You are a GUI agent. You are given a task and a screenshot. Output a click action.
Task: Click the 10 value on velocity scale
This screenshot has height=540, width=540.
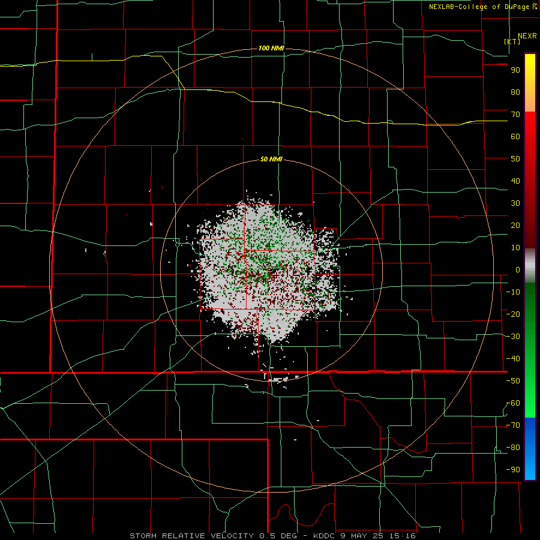(x=515, y=248)
